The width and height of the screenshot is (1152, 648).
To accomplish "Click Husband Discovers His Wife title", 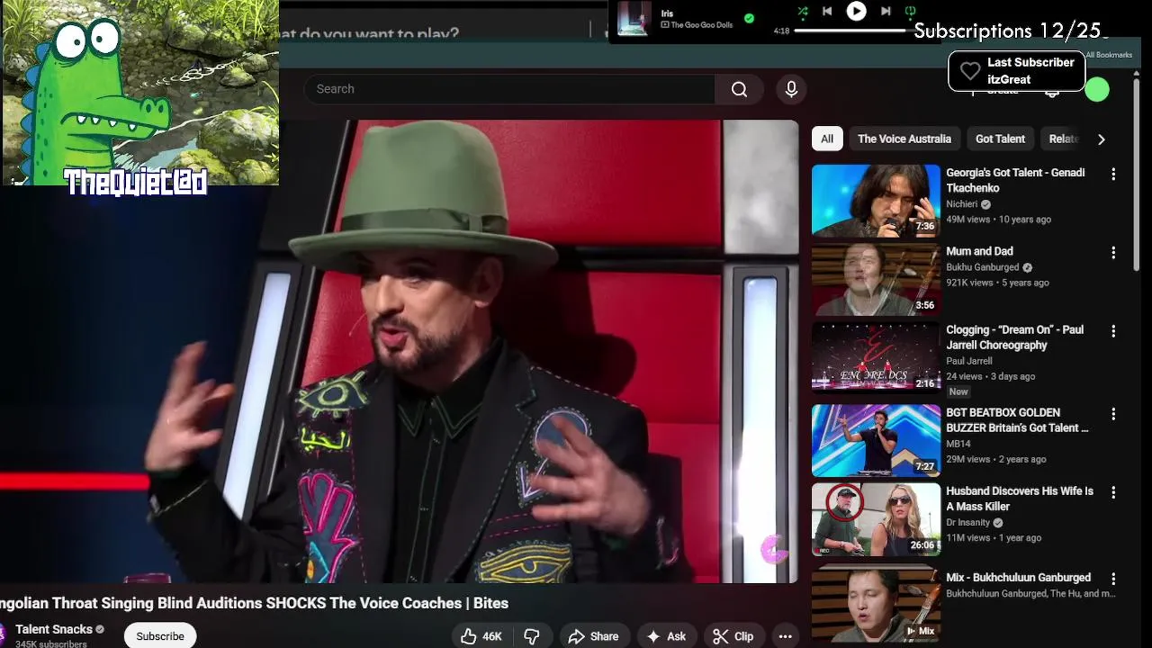I will point(1020,499).
